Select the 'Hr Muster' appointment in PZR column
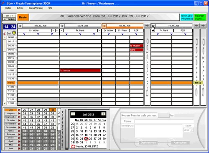The width and height of the screenshot is (209, 153). tap(137, 46)
